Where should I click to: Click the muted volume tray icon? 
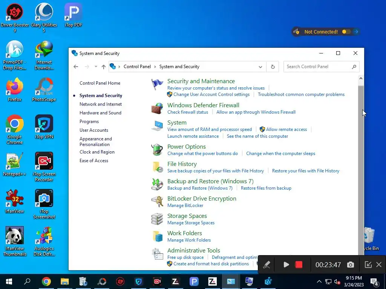click(337, 281)
